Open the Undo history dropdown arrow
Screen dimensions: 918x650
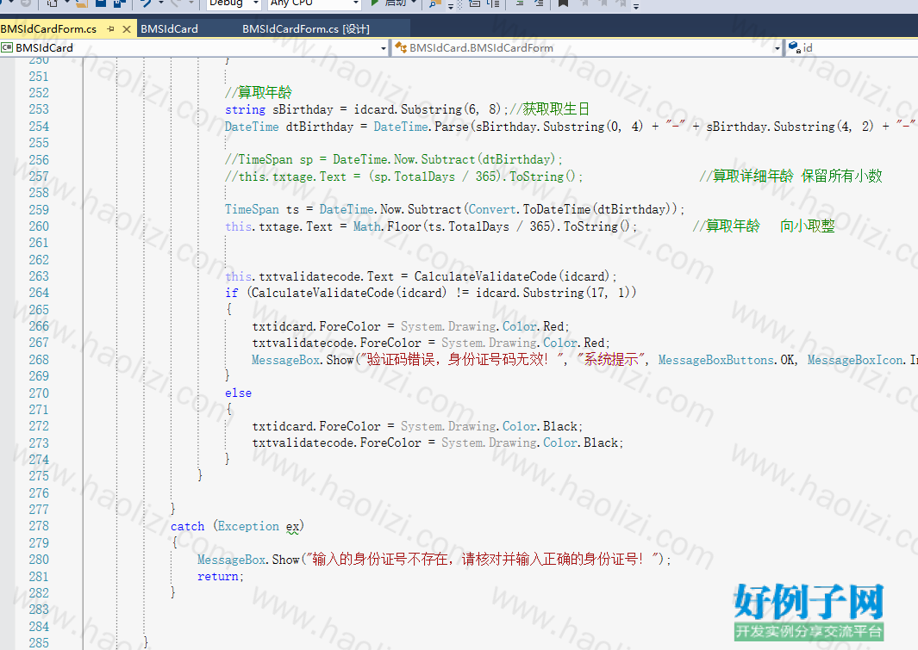(161, 3)
